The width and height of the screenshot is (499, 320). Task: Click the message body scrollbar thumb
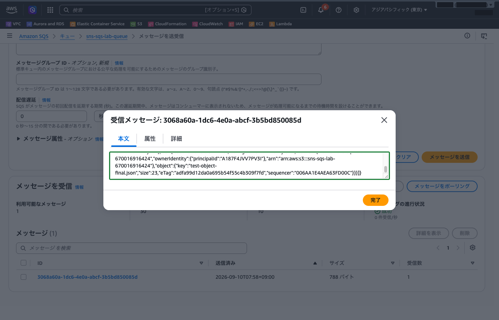(x=386, y=169)
